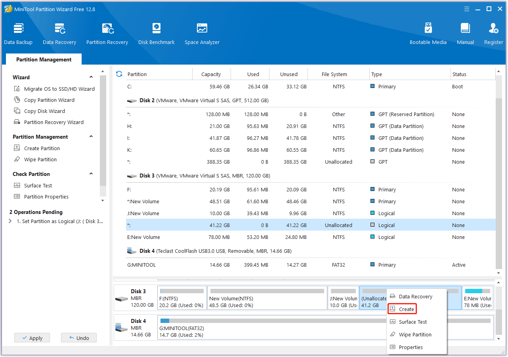Sort by Capacity column header

click(211, 74)
